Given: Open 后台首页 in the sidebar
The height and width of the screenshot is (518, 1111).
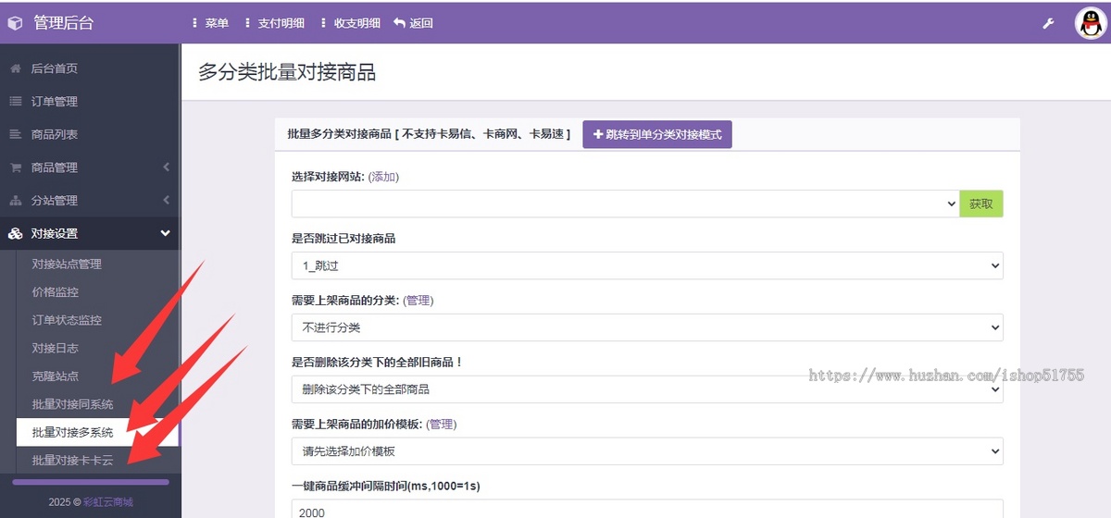Looking at the screenshot, I should pos(55,68).
